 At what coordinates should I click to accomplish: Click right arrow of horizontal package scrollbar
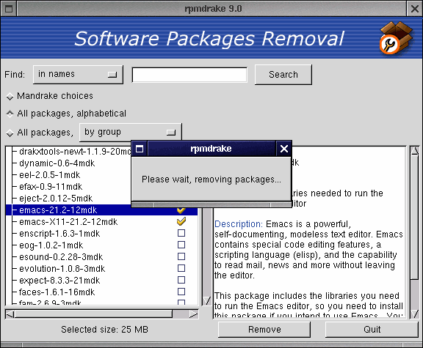(193, 314)
